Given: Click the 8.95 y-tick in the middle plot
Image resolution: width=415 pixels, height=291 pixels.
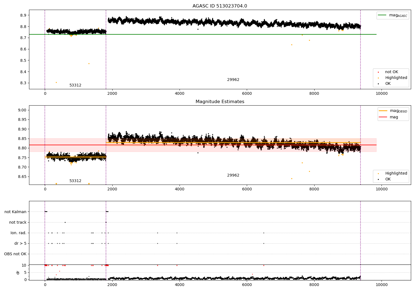Looking at the screenshot, I should (x=22, y=120).
